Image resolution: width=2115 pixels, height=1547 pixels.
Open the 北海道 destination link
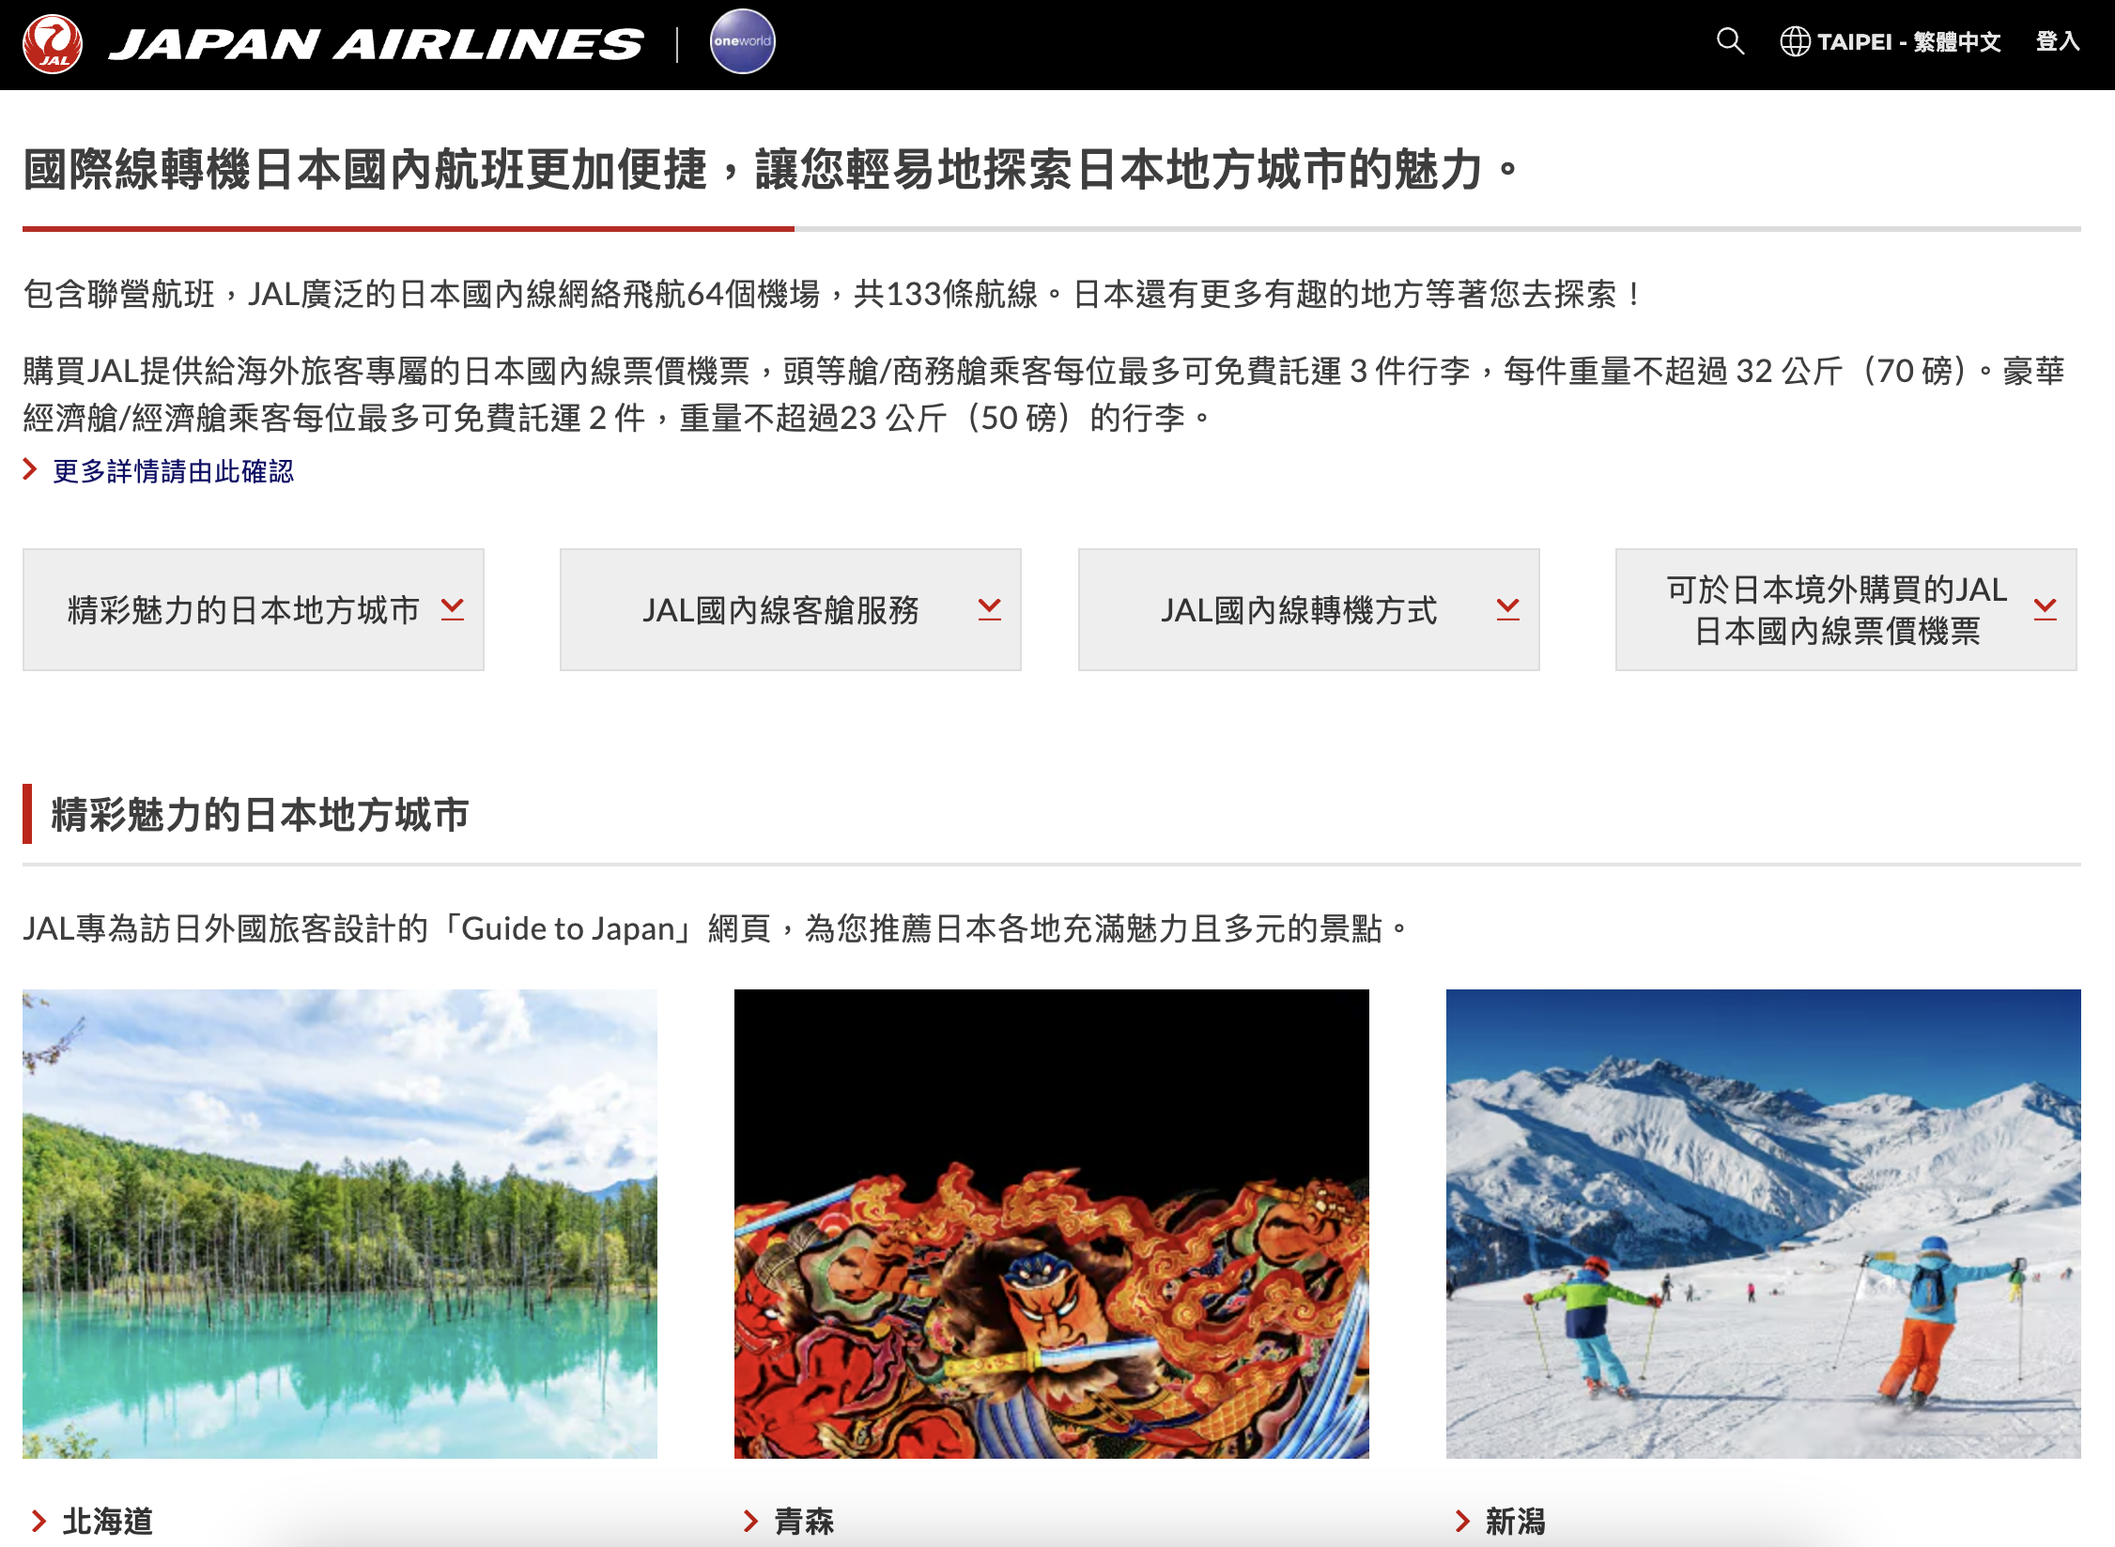pos(107,1521)
